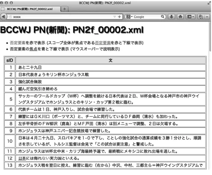Click the magnifier search icon
The height and width of the screenshot is (175, 212).
click(163, 17)
